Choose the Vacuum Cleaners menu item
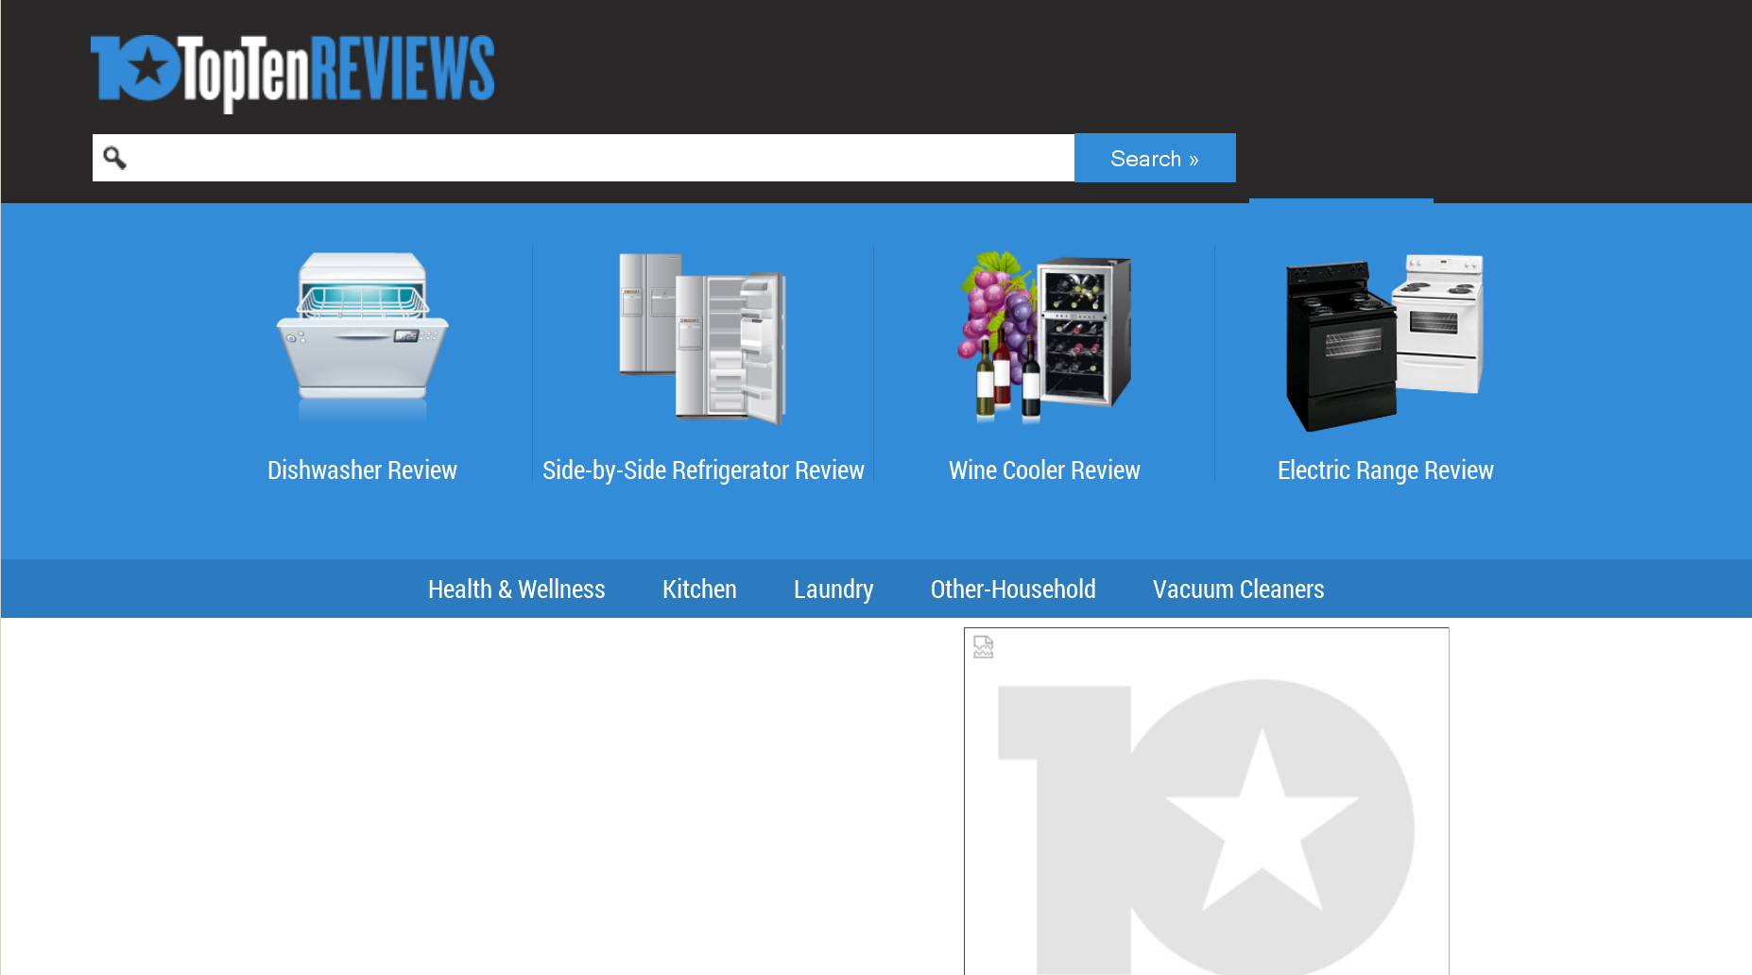This screenshot has height=975, width=1752. (1238, 590)
